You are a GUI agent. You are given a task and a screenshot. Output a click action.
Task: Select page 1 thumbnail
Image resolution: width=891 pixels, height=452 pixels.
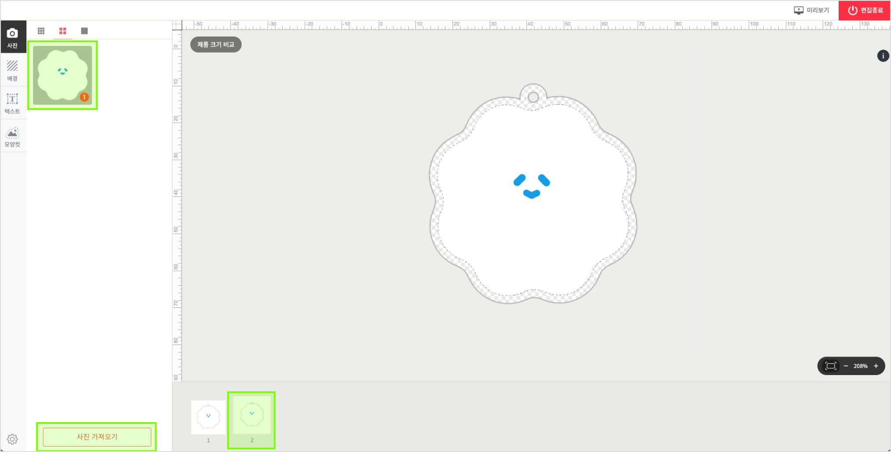pos(208,417)
